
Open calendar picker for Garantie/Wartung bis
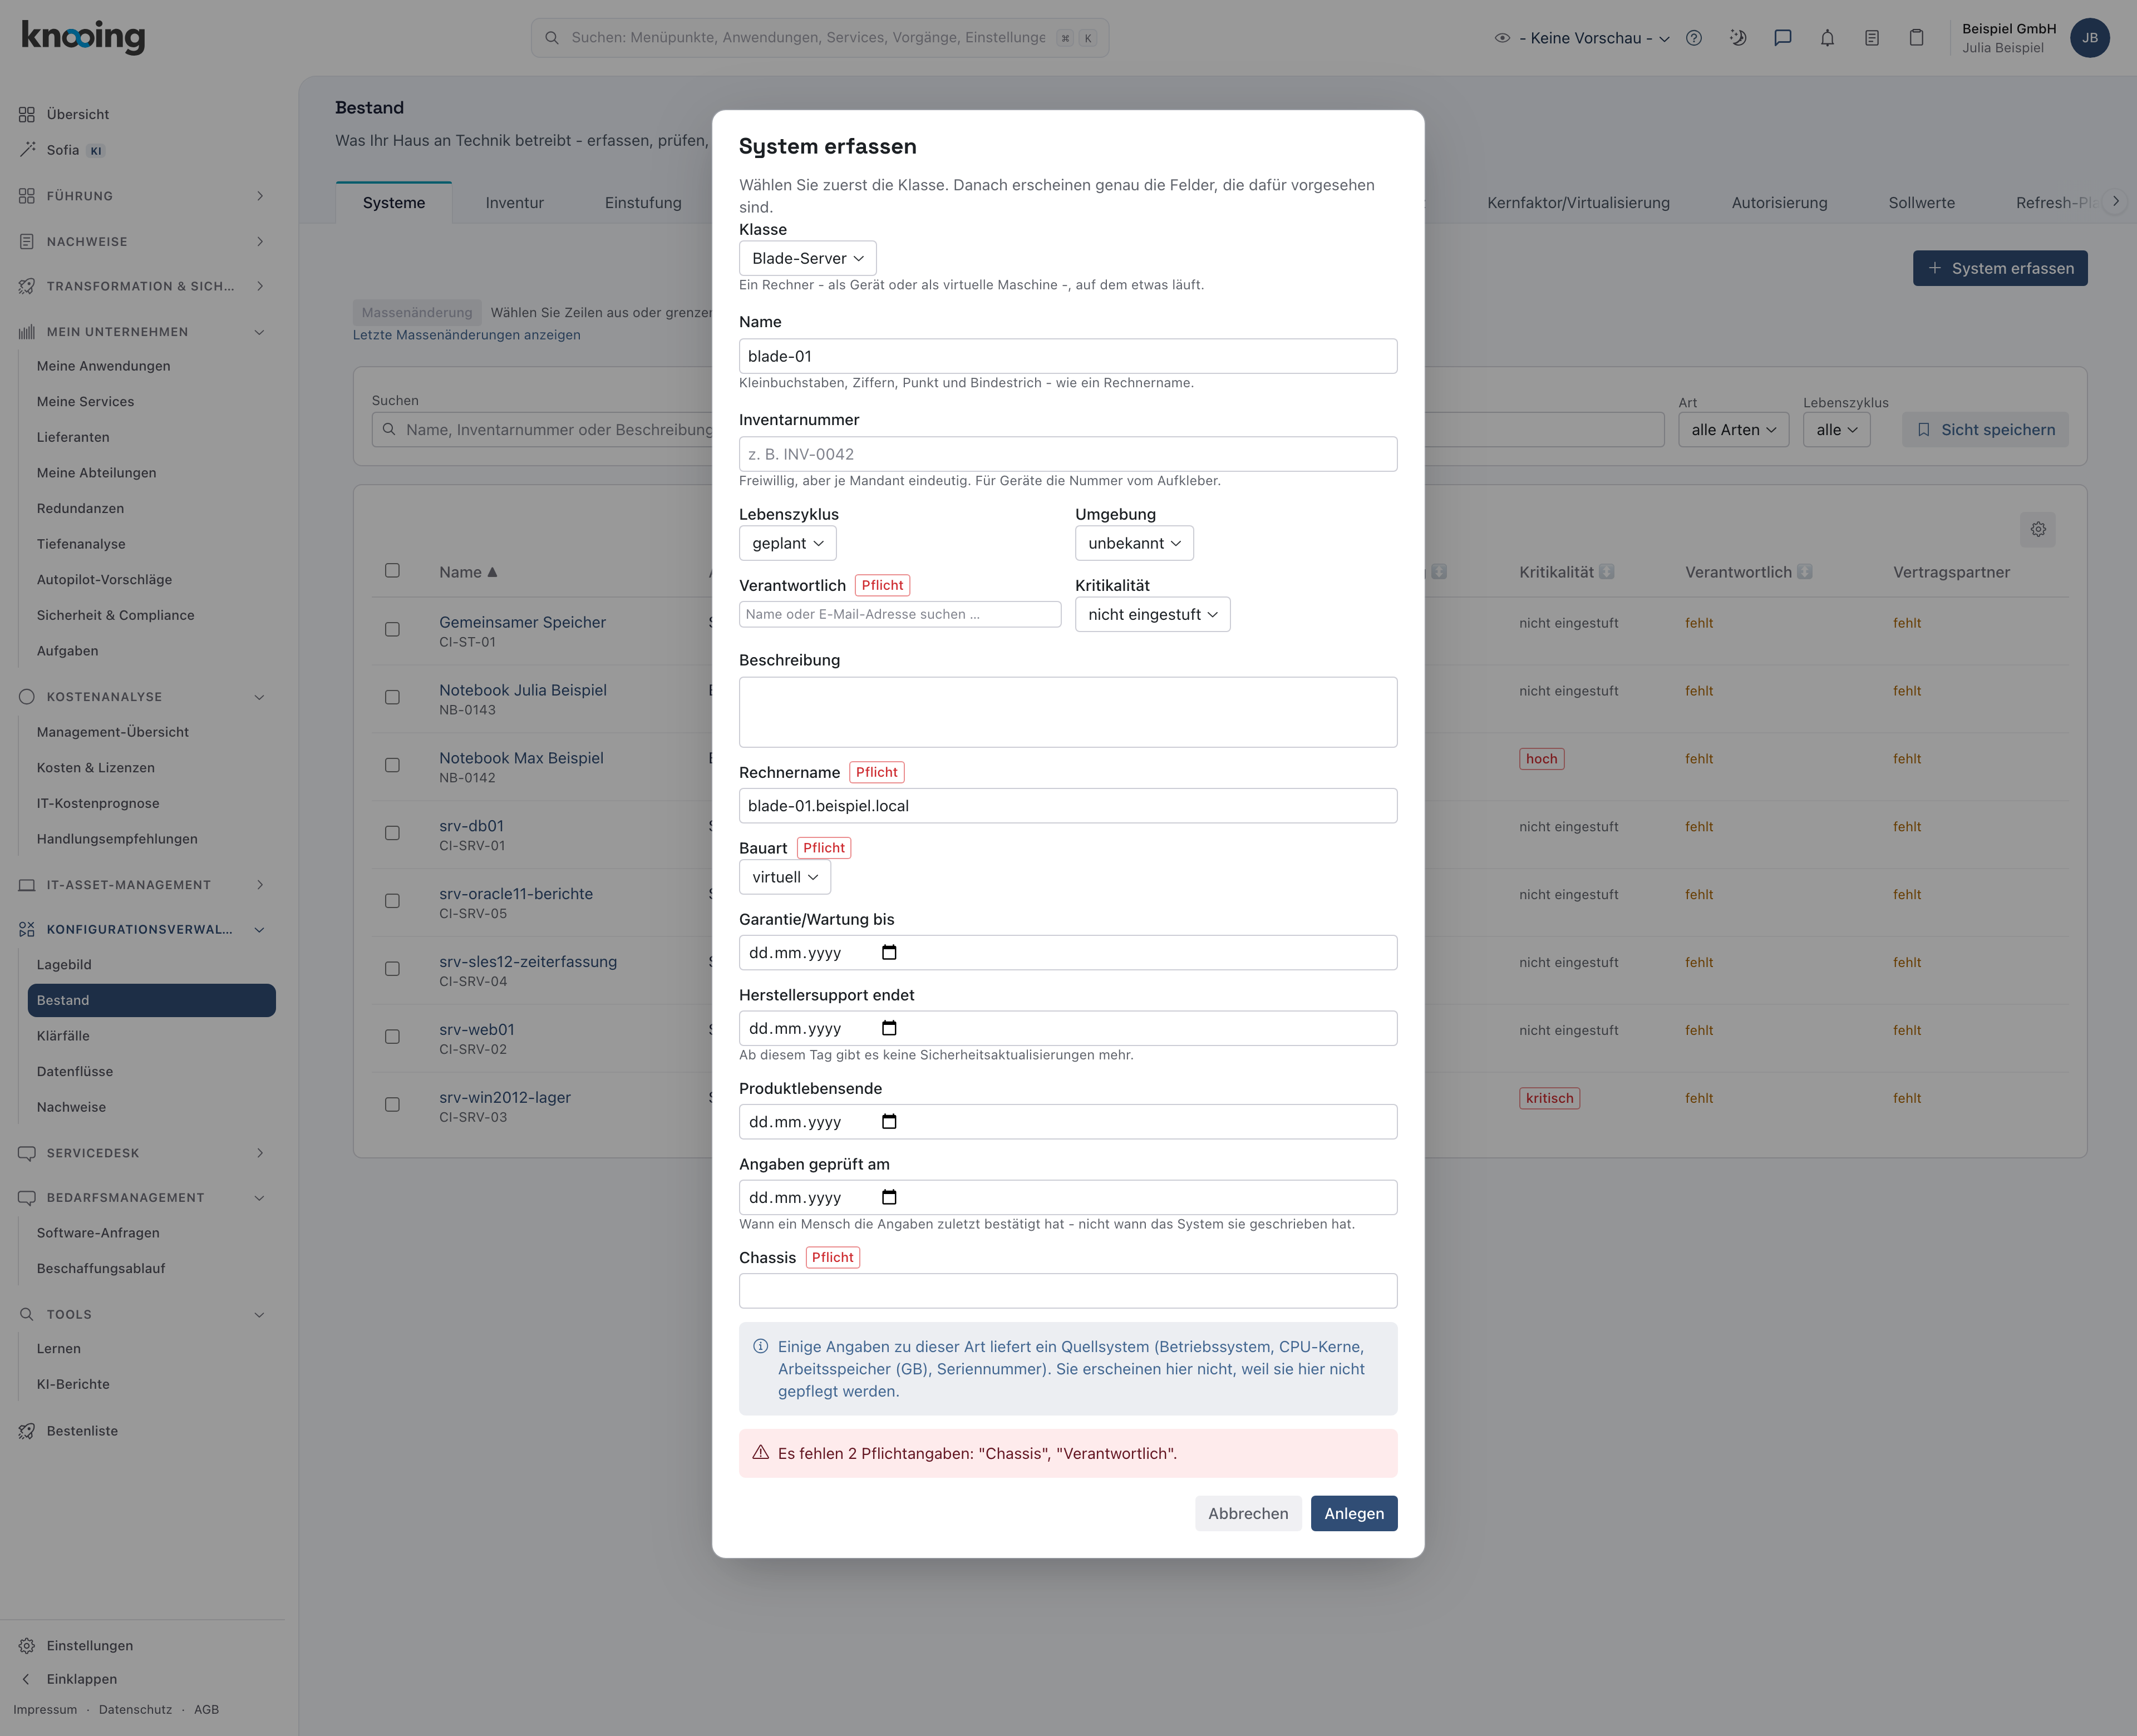coord(889,952)
